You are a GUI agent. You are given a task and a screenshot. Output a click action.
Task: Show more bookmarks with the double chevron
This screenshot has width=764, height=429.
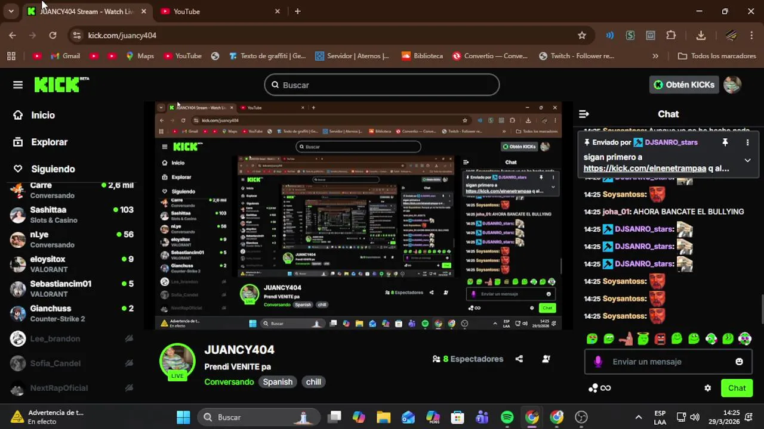655,56
